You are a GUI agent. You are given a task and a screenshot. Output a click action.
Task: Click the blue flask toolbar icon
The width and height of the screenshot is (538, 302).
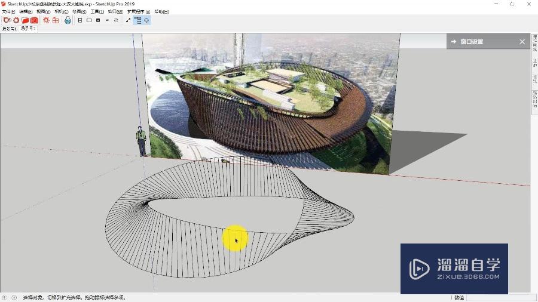coord(68,20)
